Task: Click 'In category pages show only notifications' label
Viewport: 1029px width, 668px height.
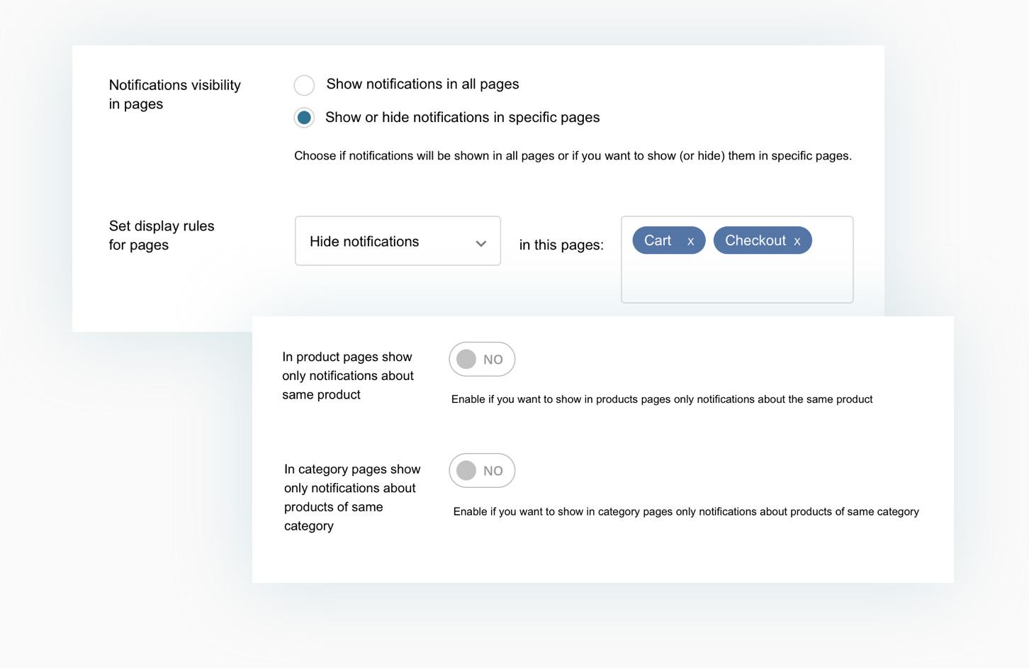Action: pyautogui.click(x=352, y=498)
